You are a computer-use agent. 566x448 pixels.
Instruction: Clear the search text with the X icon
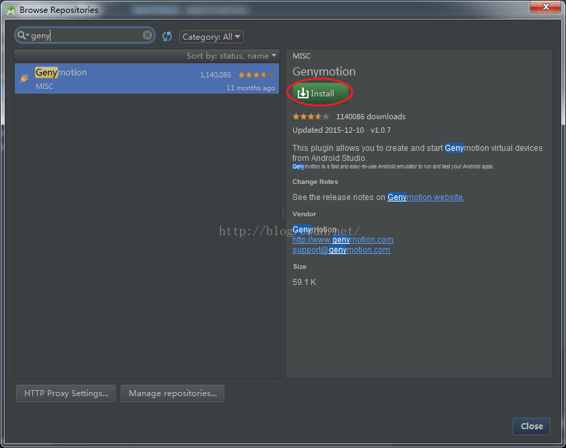click(148, 35)
